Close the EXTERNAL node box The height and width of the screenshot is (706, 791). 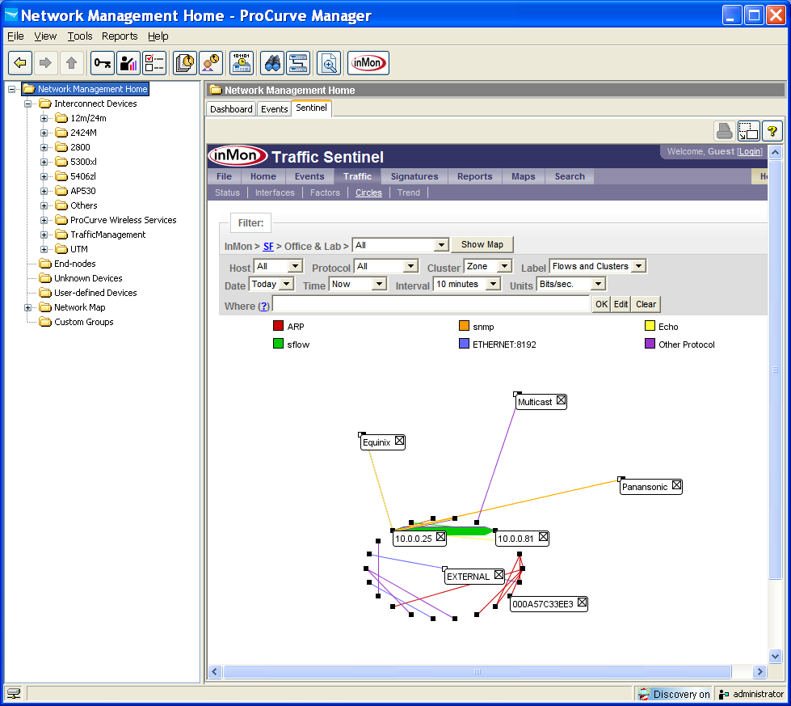pyautogui.click(x=499, y=575)
